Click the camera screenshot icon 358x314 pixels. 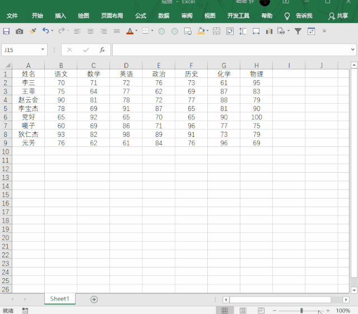coord(20,31)
